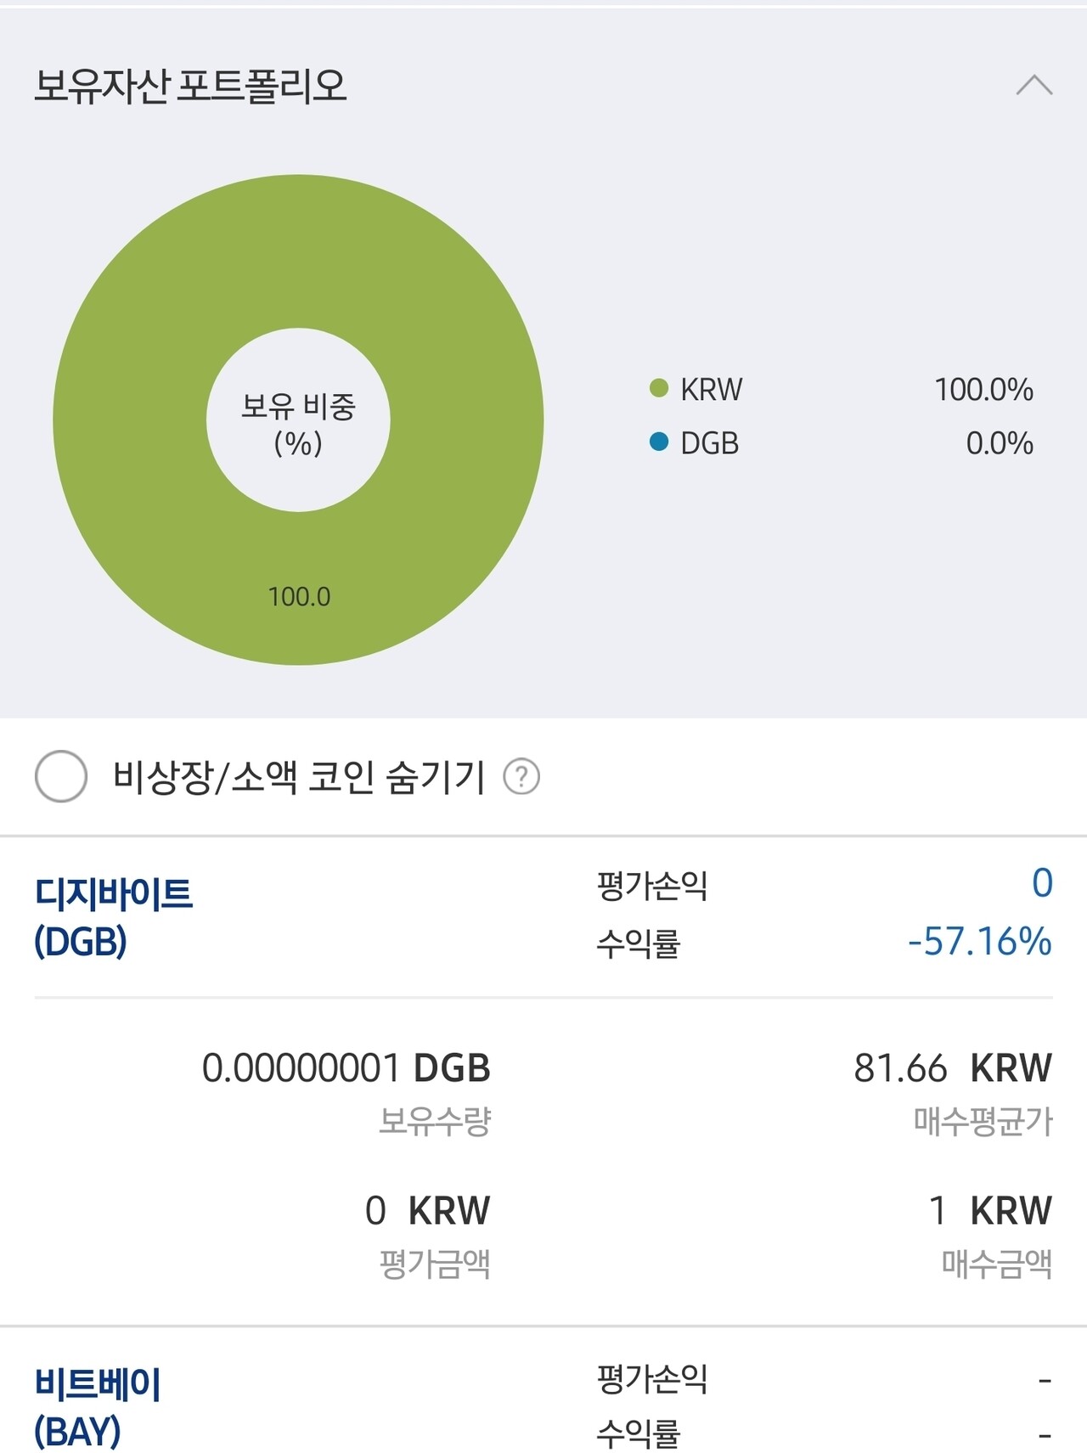Image resolution: width=1087 pixels, height=1453 pixels.
Task: Click the KRW 100.0% percentage in legend
Action: (x=983, y=390)
